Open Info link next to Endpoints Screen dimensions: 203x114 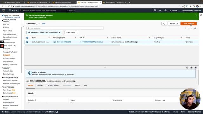coord(44,24)
